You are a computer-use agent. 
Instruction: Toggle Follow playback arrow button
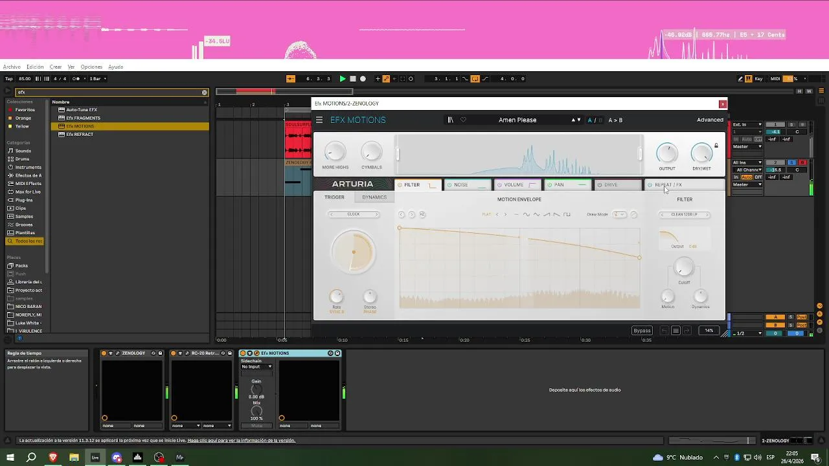click(291, 79)
